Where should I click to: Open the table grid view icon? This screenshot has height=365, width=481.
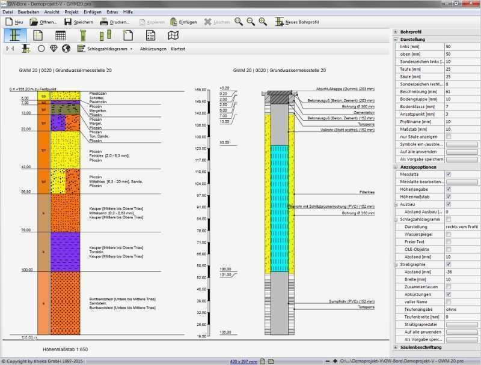(61, 35)
